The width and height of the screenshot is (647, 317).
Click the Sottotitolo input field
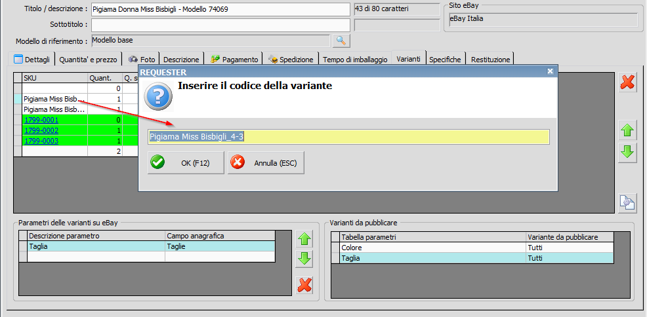tap(220, 25)
